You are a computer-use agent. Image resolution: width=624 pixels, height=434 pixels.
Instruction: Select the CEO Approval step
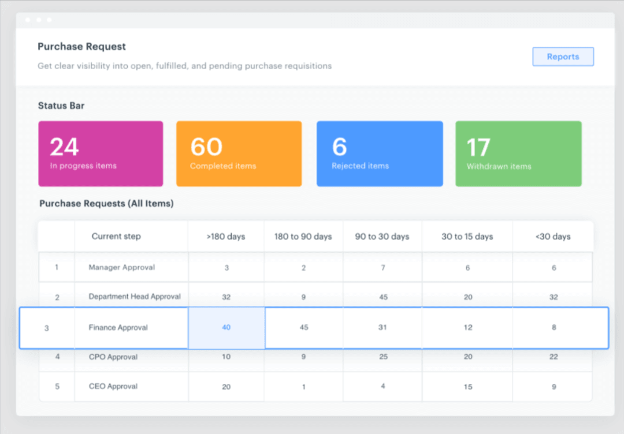[x=113, y=386]
